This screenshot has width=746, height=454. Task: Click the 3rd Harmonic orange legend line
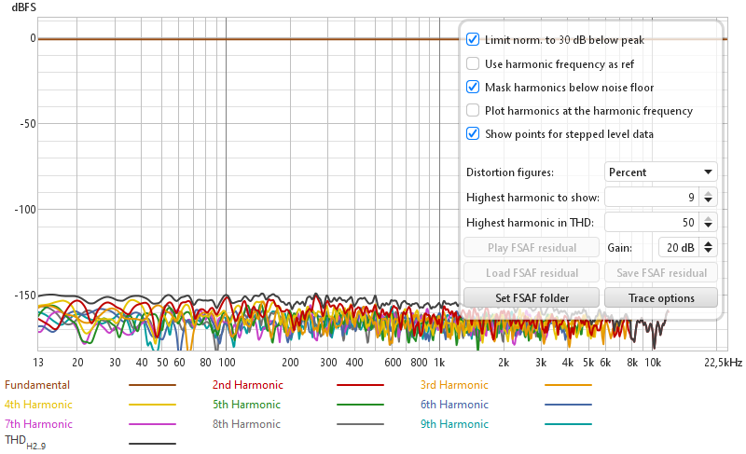(568, 385)
